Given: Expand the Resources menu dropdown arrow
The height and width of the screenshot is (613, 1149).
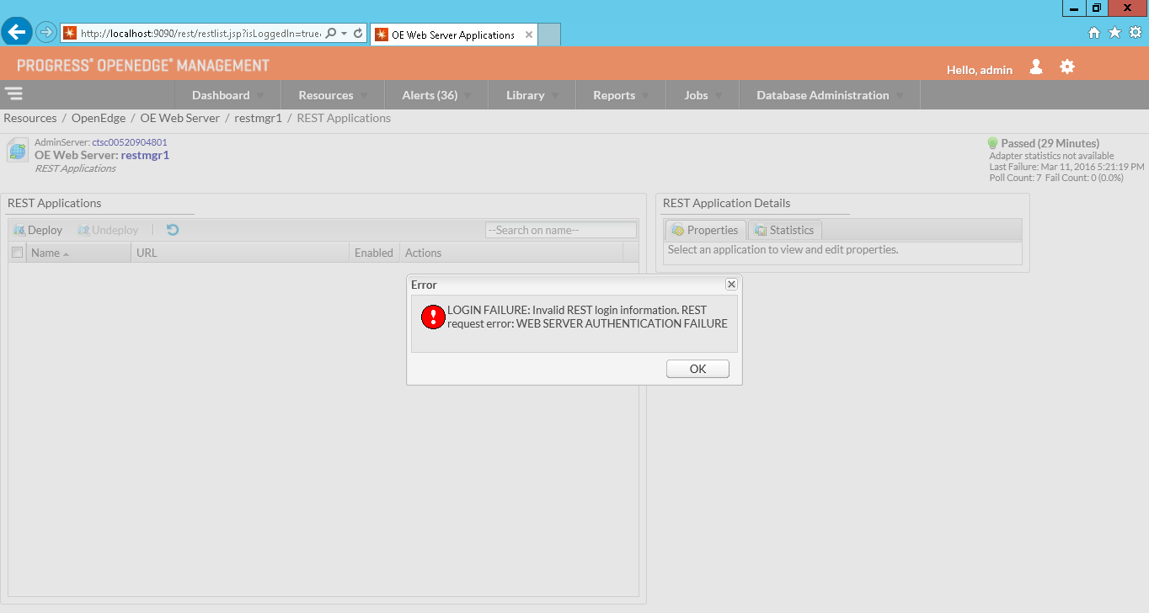Looking at the screenshot, I should pos(364,96).
